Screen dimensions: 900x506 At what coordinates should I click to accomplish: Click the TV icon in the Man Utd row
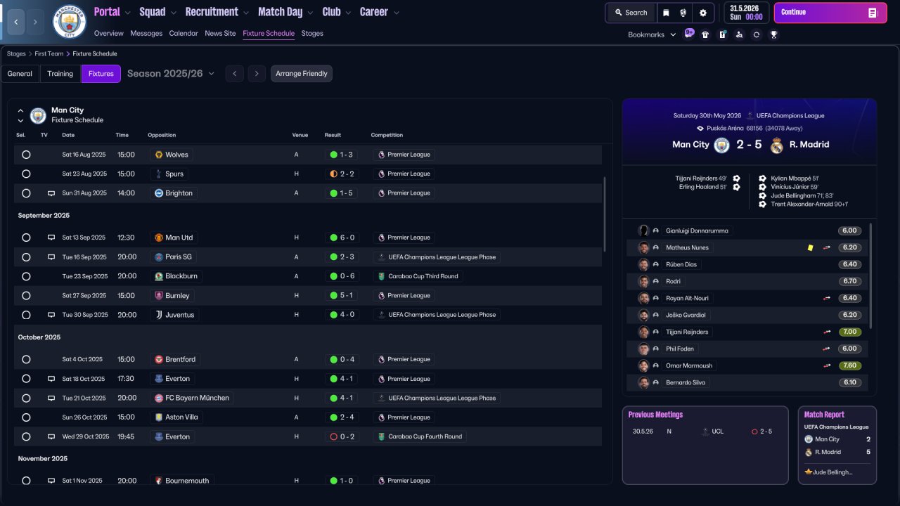51,238
